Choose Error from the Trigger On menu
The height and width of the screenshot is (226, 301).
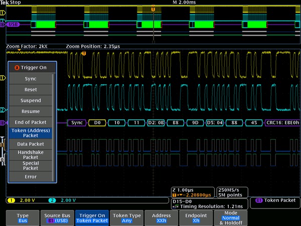point(30,177)
